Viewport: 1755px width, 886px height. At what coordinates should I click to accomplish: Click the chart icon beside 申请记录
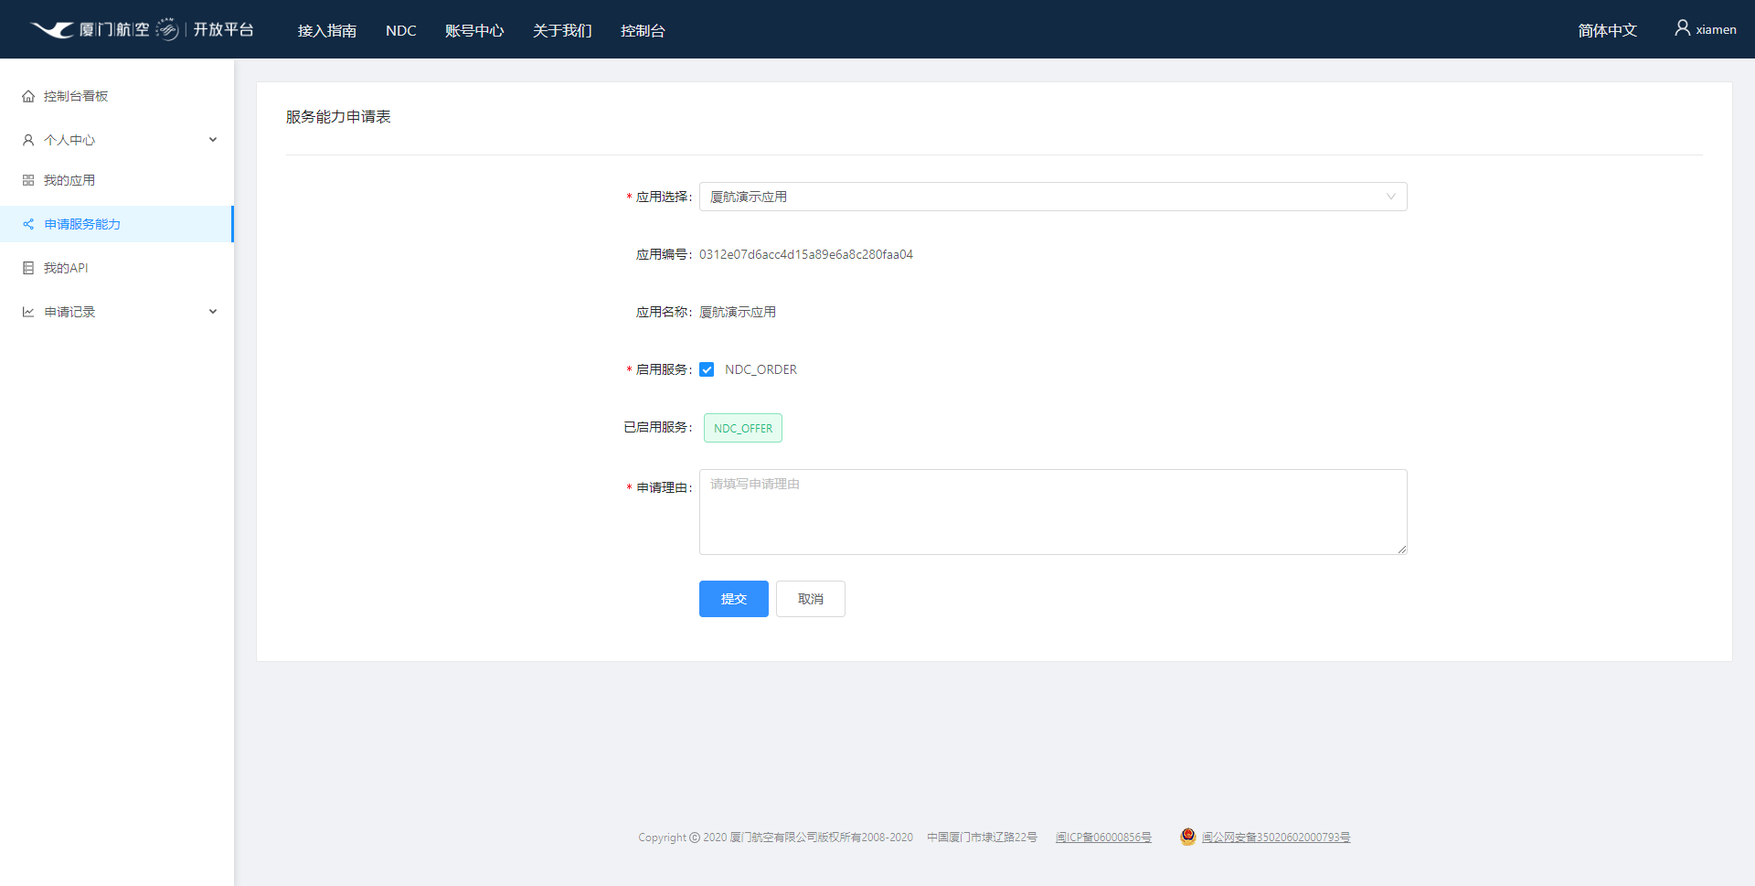pyautogui.click(x=28, y=312)
